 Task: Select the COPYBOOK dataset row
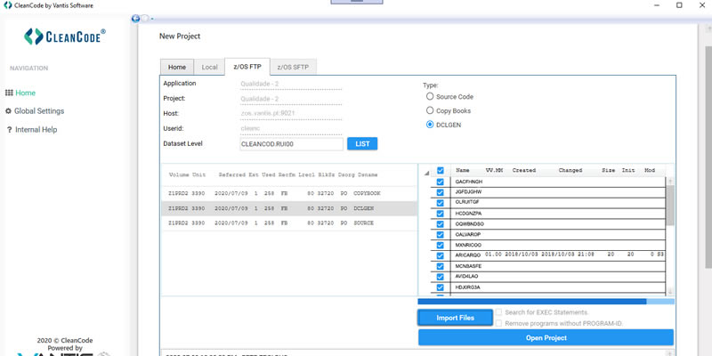289,193
